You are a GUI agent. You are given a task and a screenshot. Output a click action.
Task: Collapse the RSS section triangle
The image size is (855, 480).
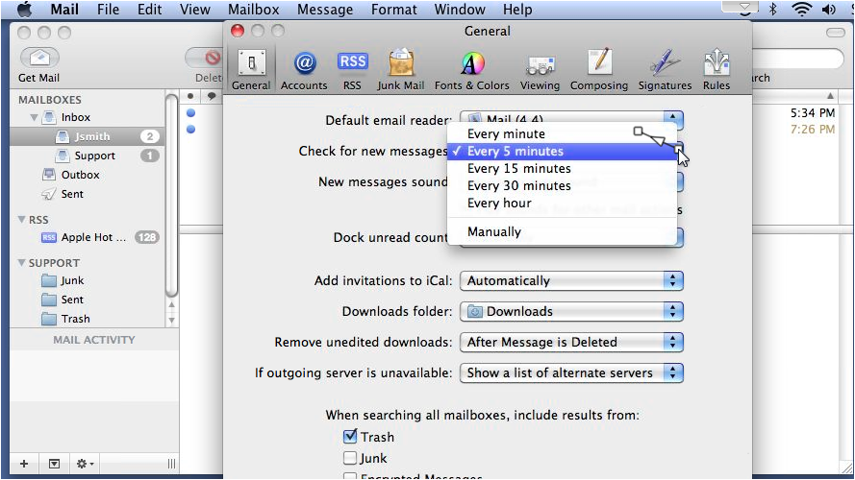click(22, 219)
